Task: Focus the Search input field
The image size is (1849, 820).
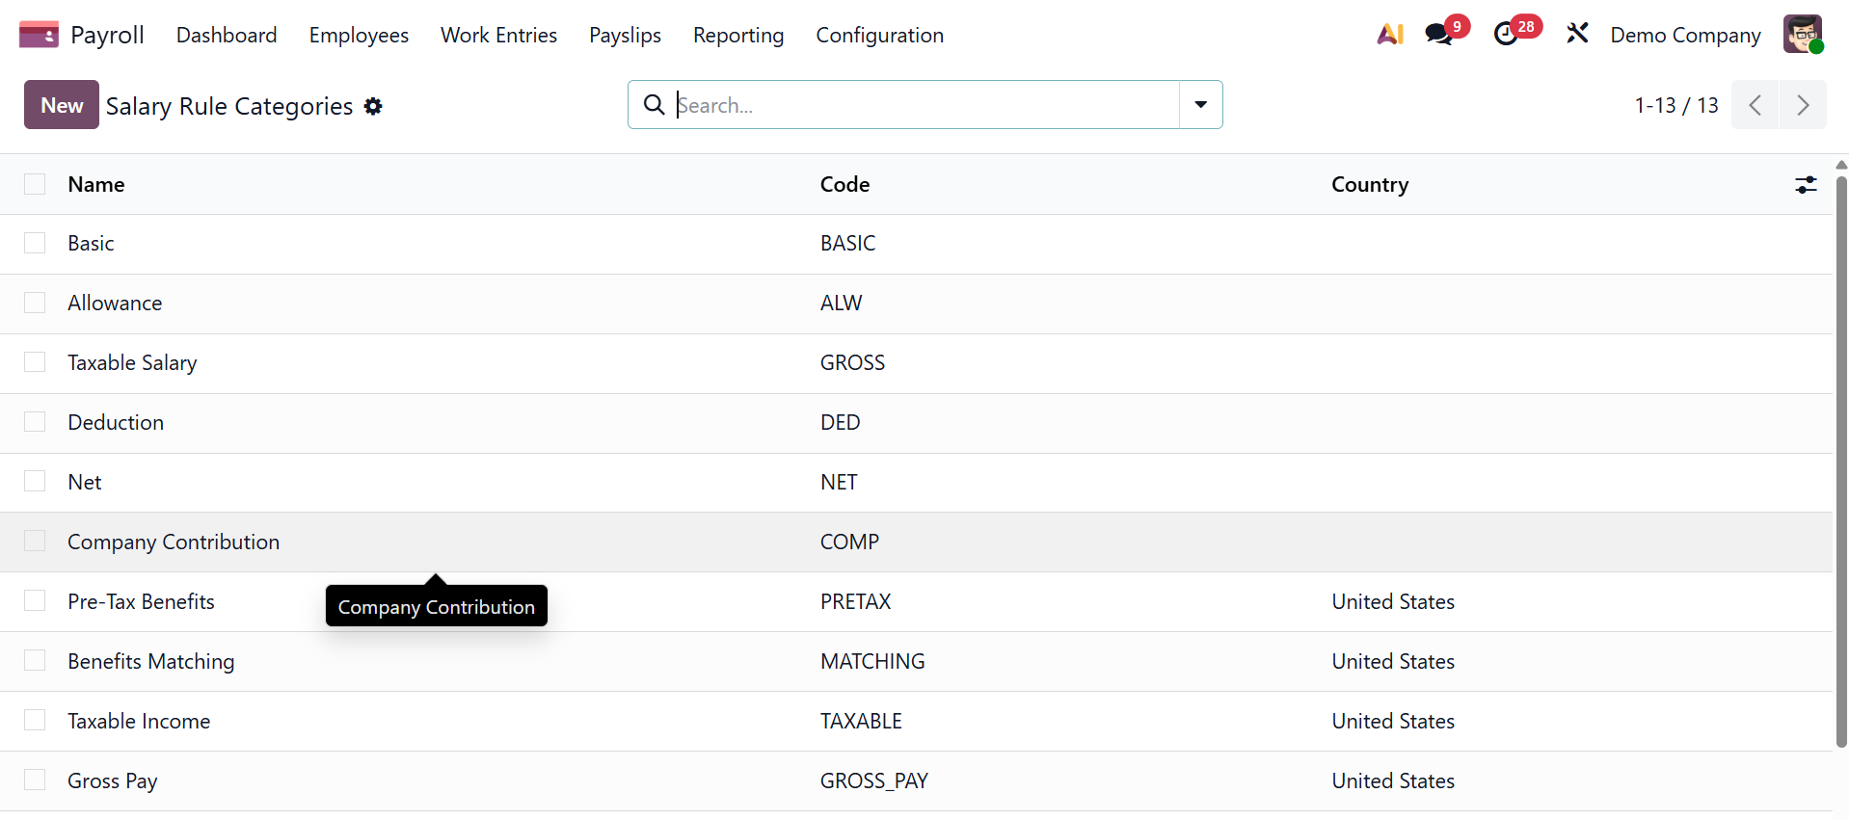Action: pyautogui.click(x=925, y=105)
